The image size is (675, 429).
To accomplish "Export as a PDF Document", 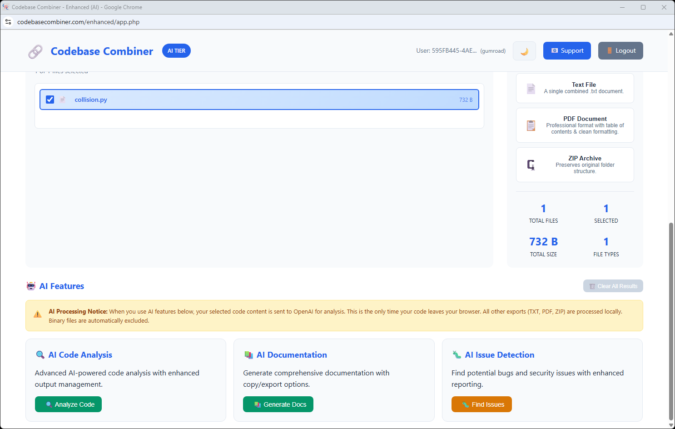I will [575, 125].
